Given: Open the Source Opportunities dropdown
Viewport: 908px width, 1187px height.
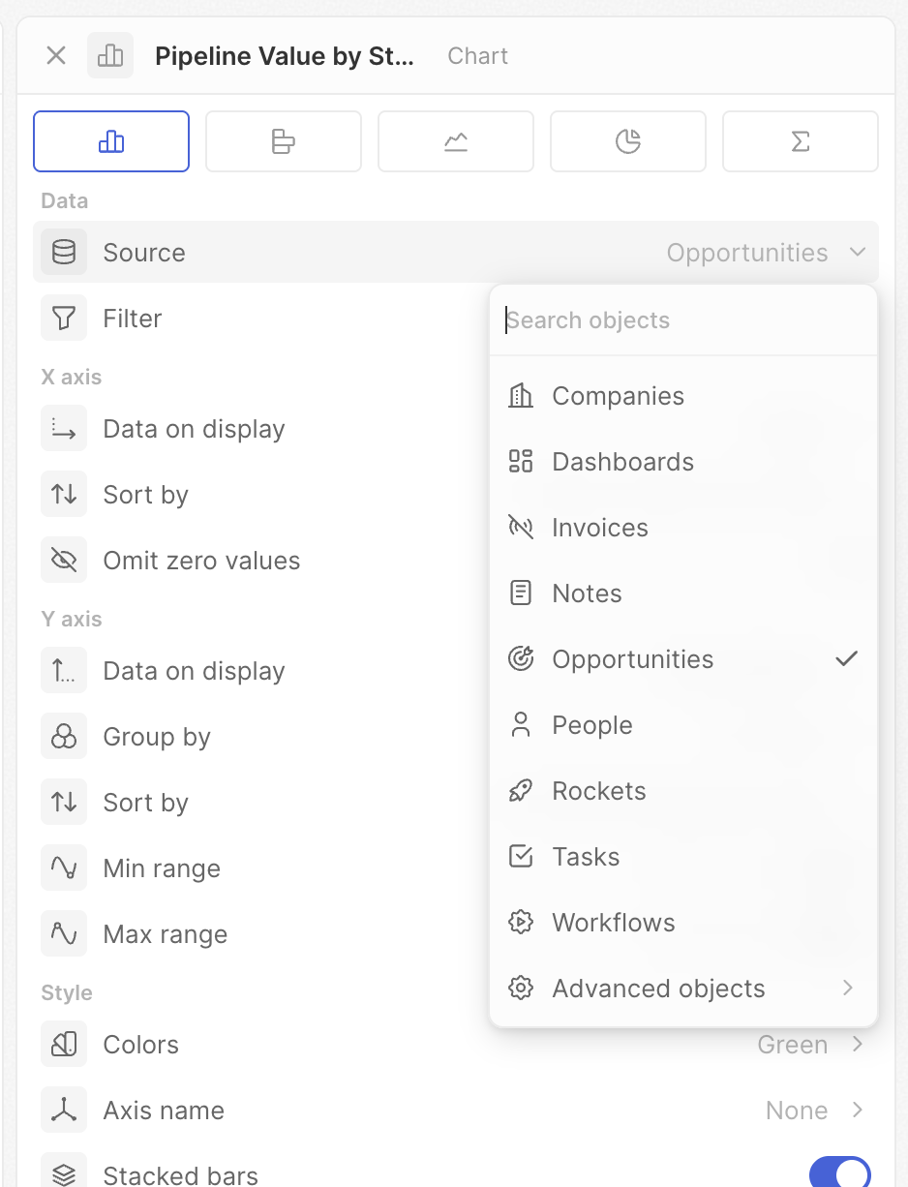Looking at the screenshot, I should (765, 253).
